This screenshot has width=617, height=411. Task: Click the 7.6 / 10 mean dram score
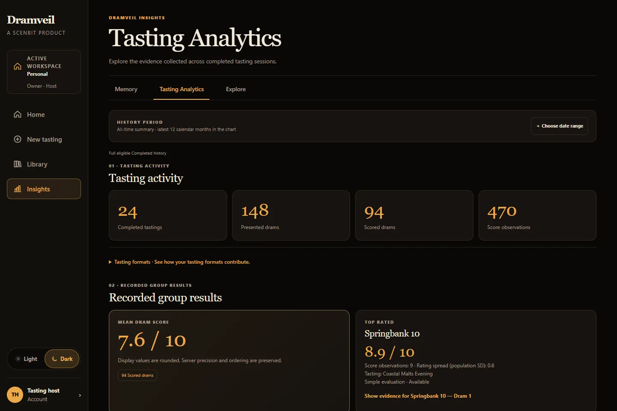point(152,340)
